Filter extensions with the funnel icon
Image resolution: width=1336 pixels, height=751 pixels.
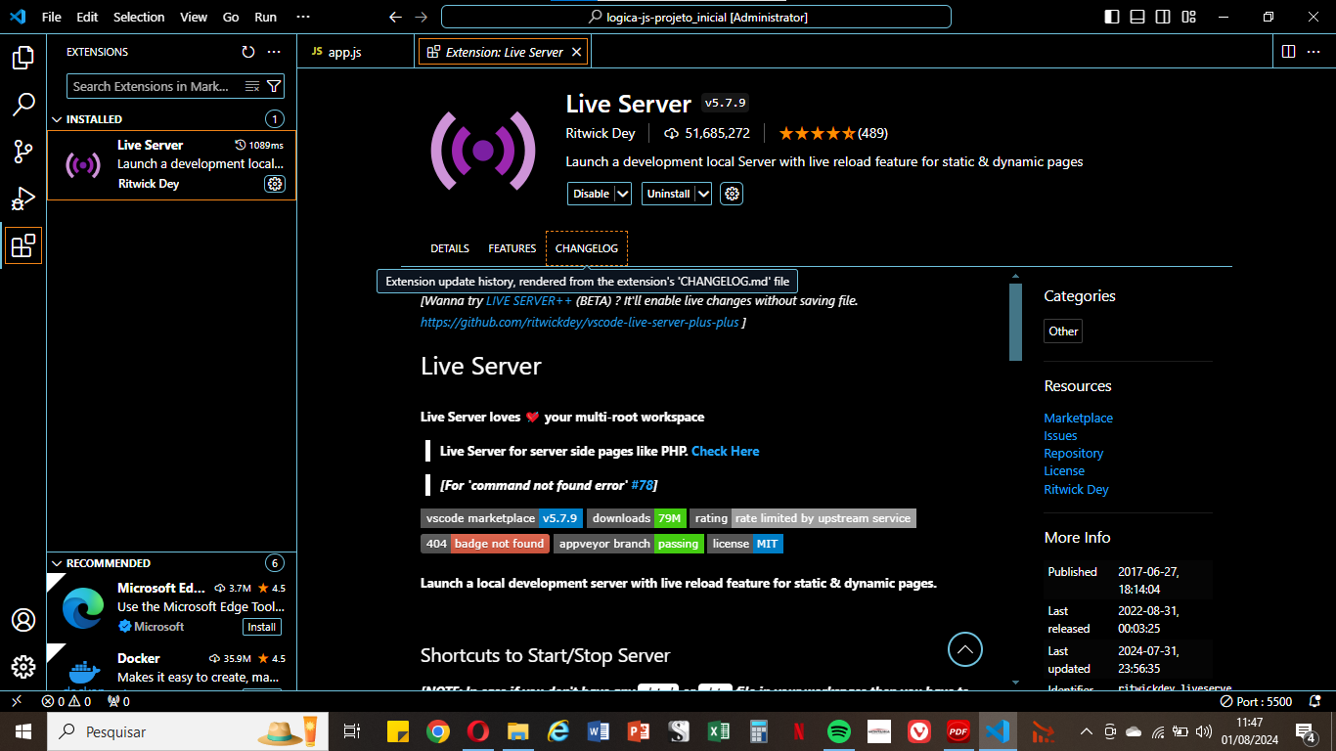[x=274, y=86]
